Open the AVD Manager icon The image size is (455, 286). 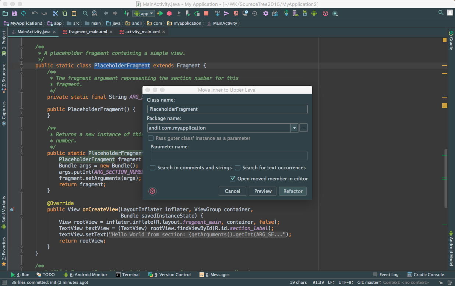pyautogui.click(x=296, y=13)
